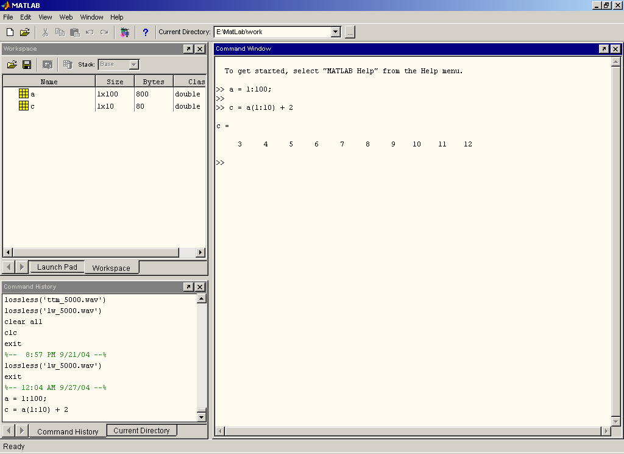Next tab arrow beside Command History tab
The height and width of the screenshot is (454, 624).
click(x=22, y=430)
